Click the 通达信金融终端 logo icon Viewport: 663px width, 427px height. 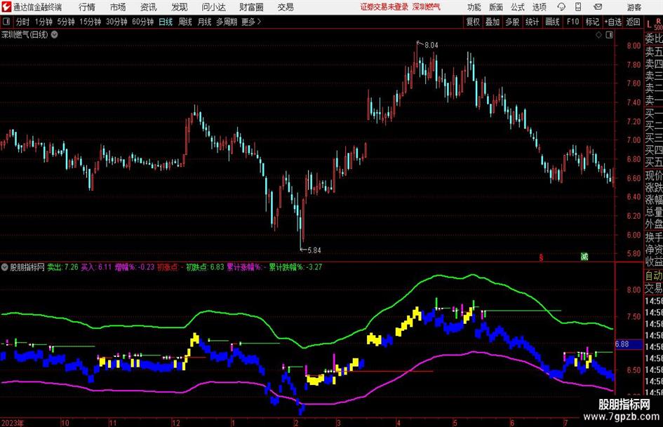tap(6, 7)
